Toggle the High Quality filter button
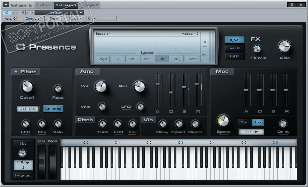 [53, 109]
